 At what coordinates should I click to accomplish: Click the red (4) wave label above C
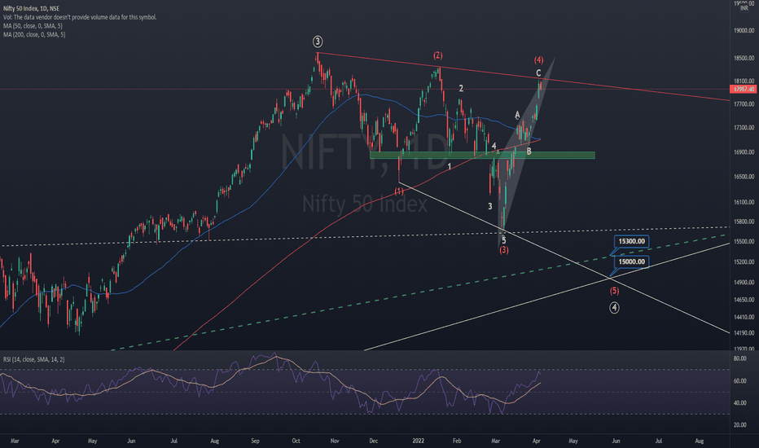point(539,60)
